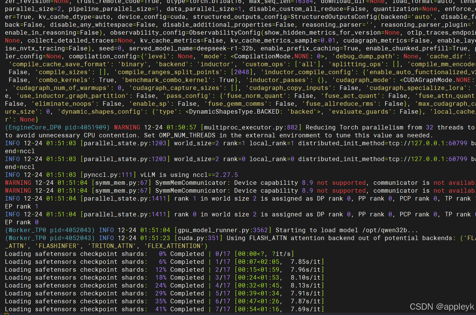Image resolution: width=476 pixels, height=315 pixels.
Task: Click the '7.69s/it' speed value
Action: (x=305, y=309)
